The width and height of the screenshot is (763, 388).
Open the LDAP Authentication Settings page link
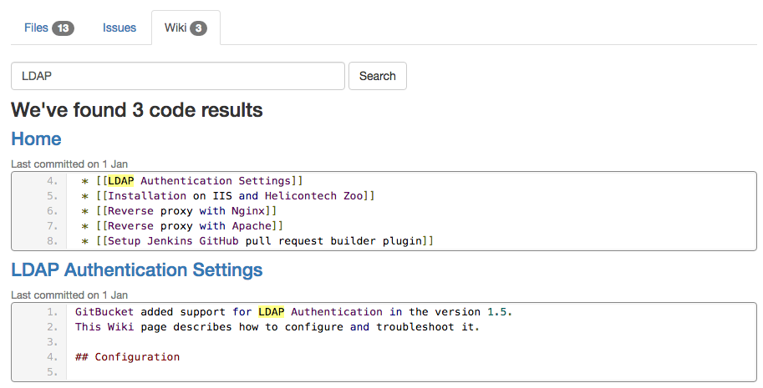pos(137,270)
